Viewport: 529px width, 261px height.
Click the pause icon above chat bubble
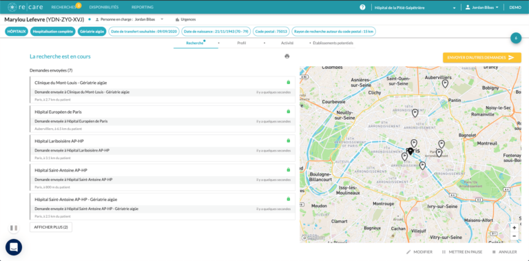(x=14, y=228)
